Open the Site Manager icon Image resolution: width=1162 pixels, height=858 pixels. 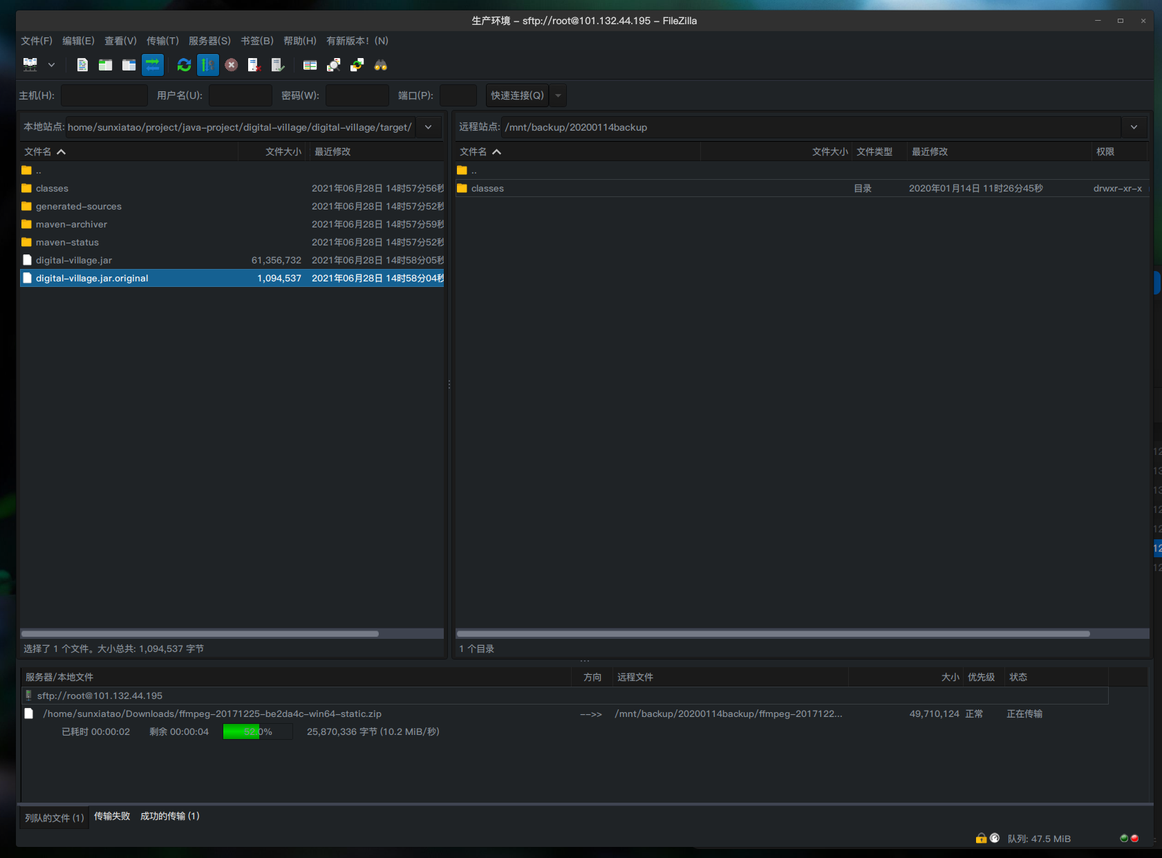(x=30, y=65)
